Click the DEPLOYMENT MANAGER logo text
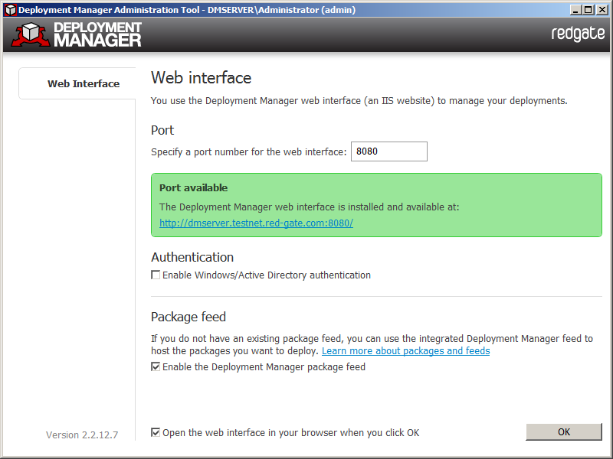Viewport: 613px width, 459px height. point(97,34)
